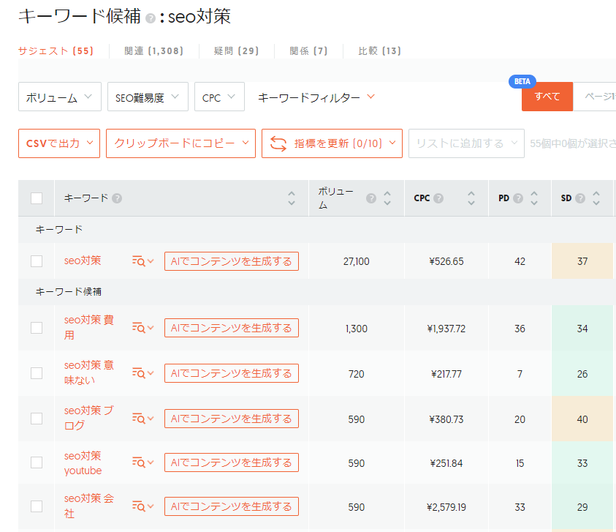Sort by the ボリューム column arrows

pos(387,198)
